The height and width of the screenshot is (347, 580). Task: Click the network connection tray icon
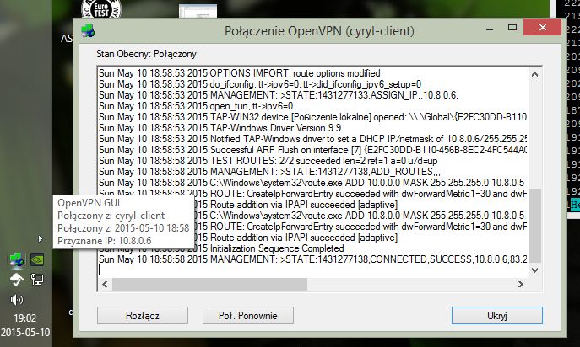pos(36,280)
